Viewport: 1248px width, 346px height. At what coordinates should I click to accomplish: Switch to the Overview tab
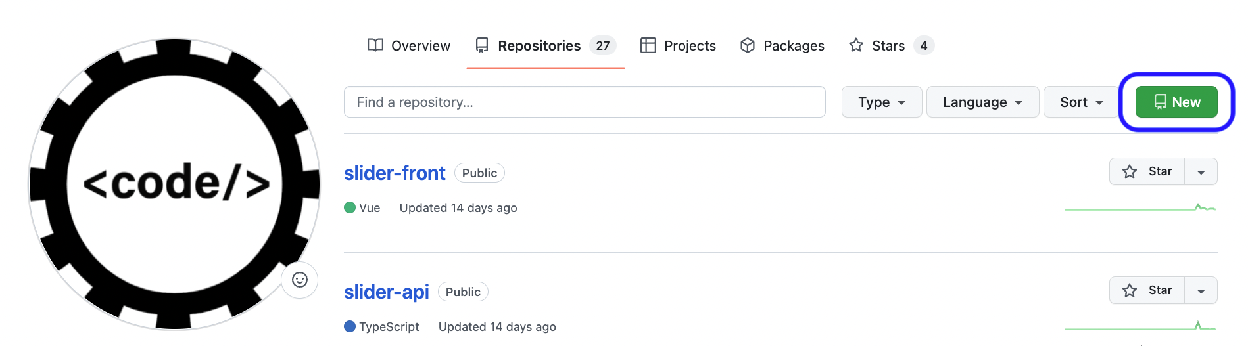pos(408,45)
